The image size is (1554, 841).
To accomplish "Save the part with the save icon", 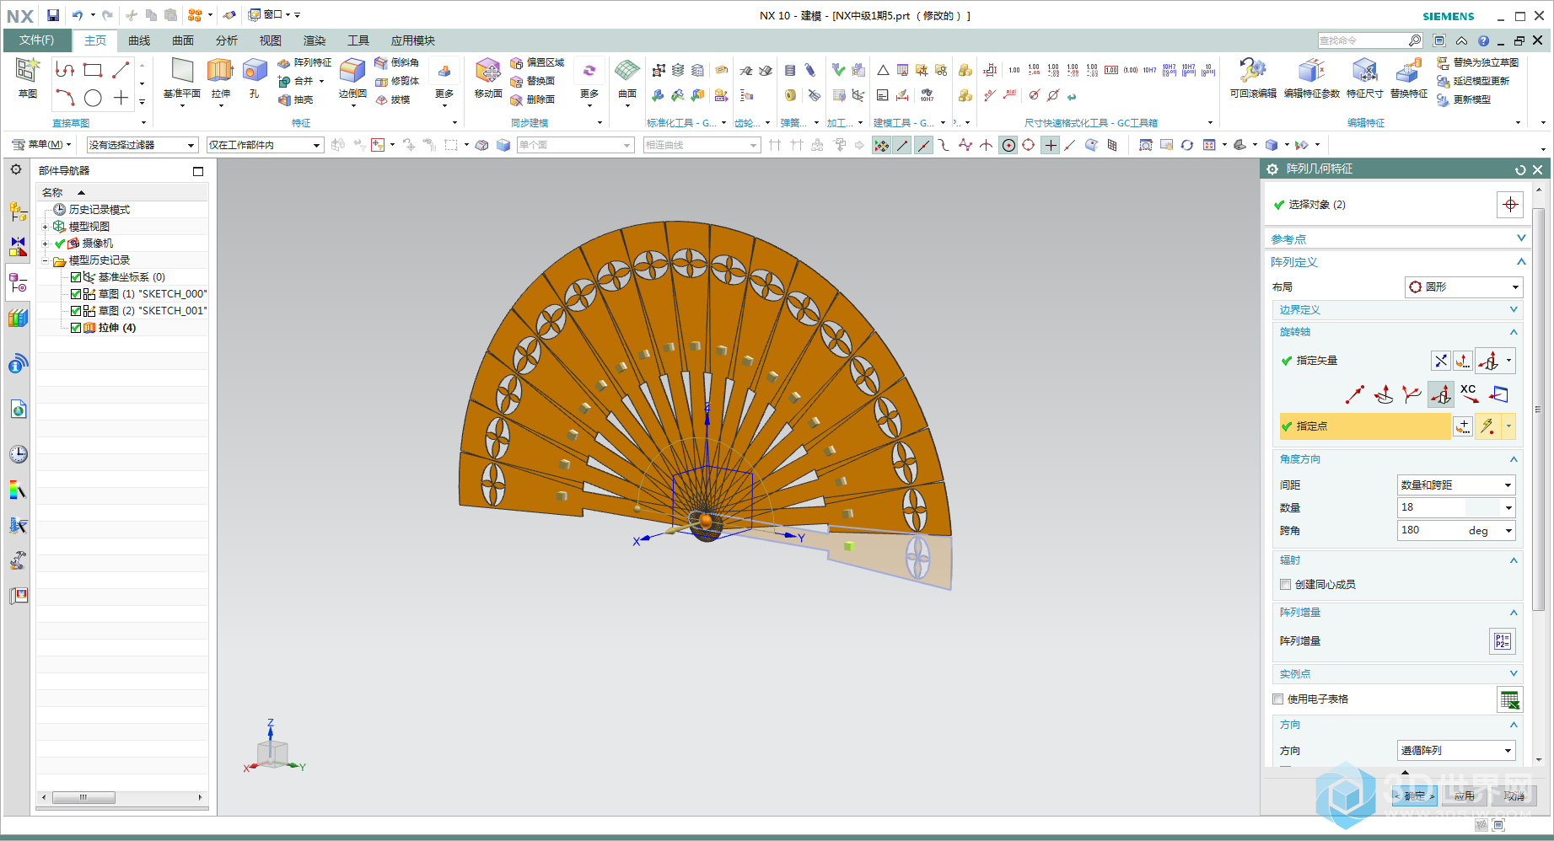I will click(53, 15).
